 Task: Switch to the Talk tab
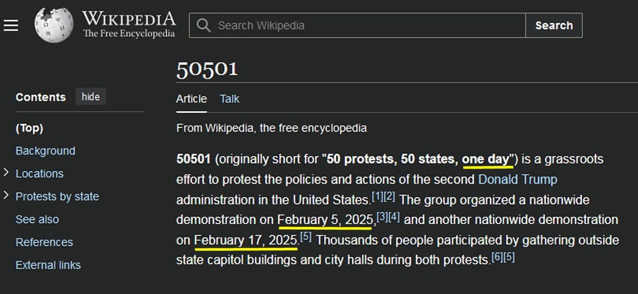[x=229, y=99]
